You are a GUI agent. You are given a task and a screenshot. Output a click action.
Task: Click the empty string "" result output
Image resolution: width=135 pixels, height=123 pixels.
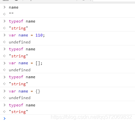click(x=11, y=14)
